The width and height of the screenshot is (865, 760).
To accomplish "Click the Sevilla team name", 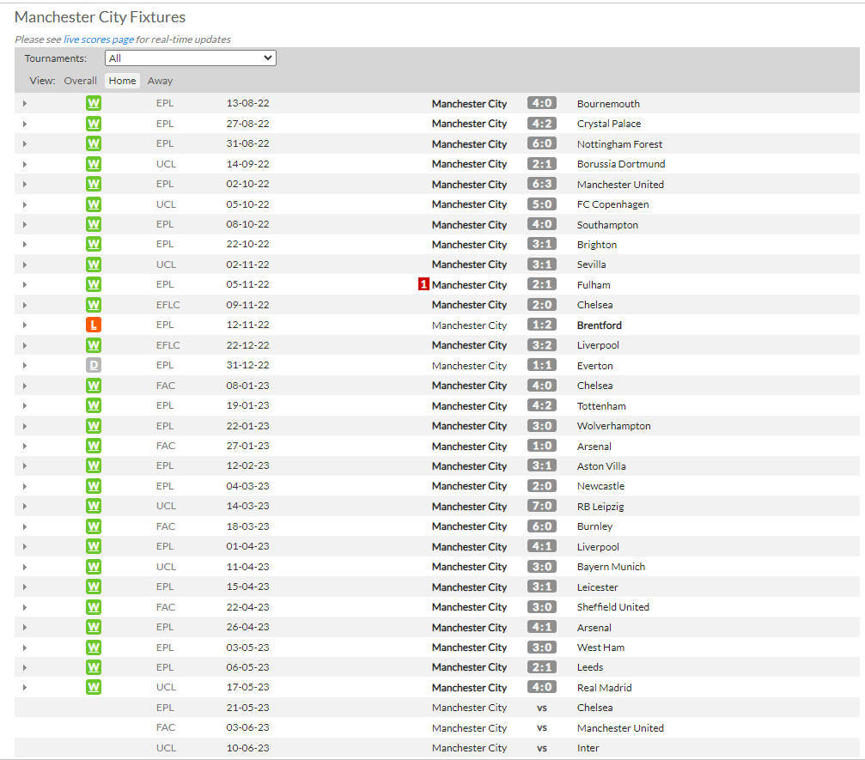I will point(591,264).
